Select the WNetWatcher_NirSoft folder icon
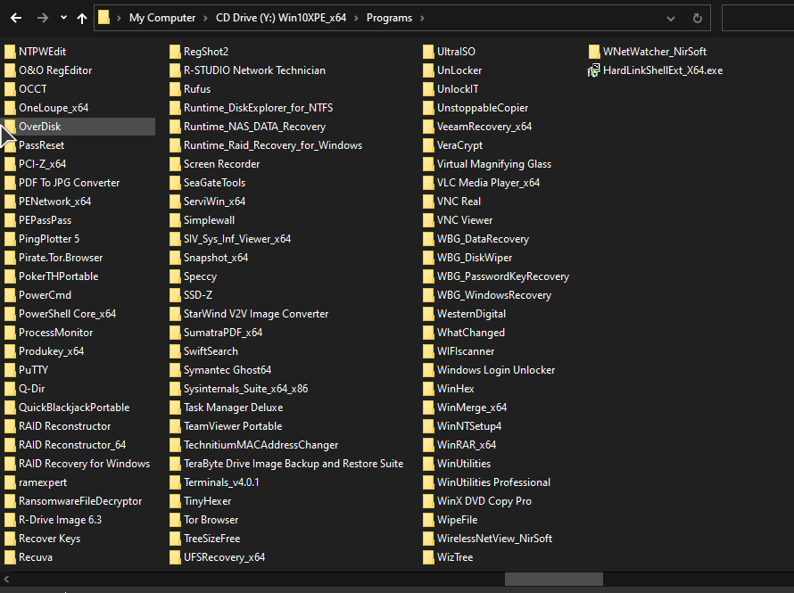The height and width of the screenshot is (593, 794). click(x=594, y=52)
